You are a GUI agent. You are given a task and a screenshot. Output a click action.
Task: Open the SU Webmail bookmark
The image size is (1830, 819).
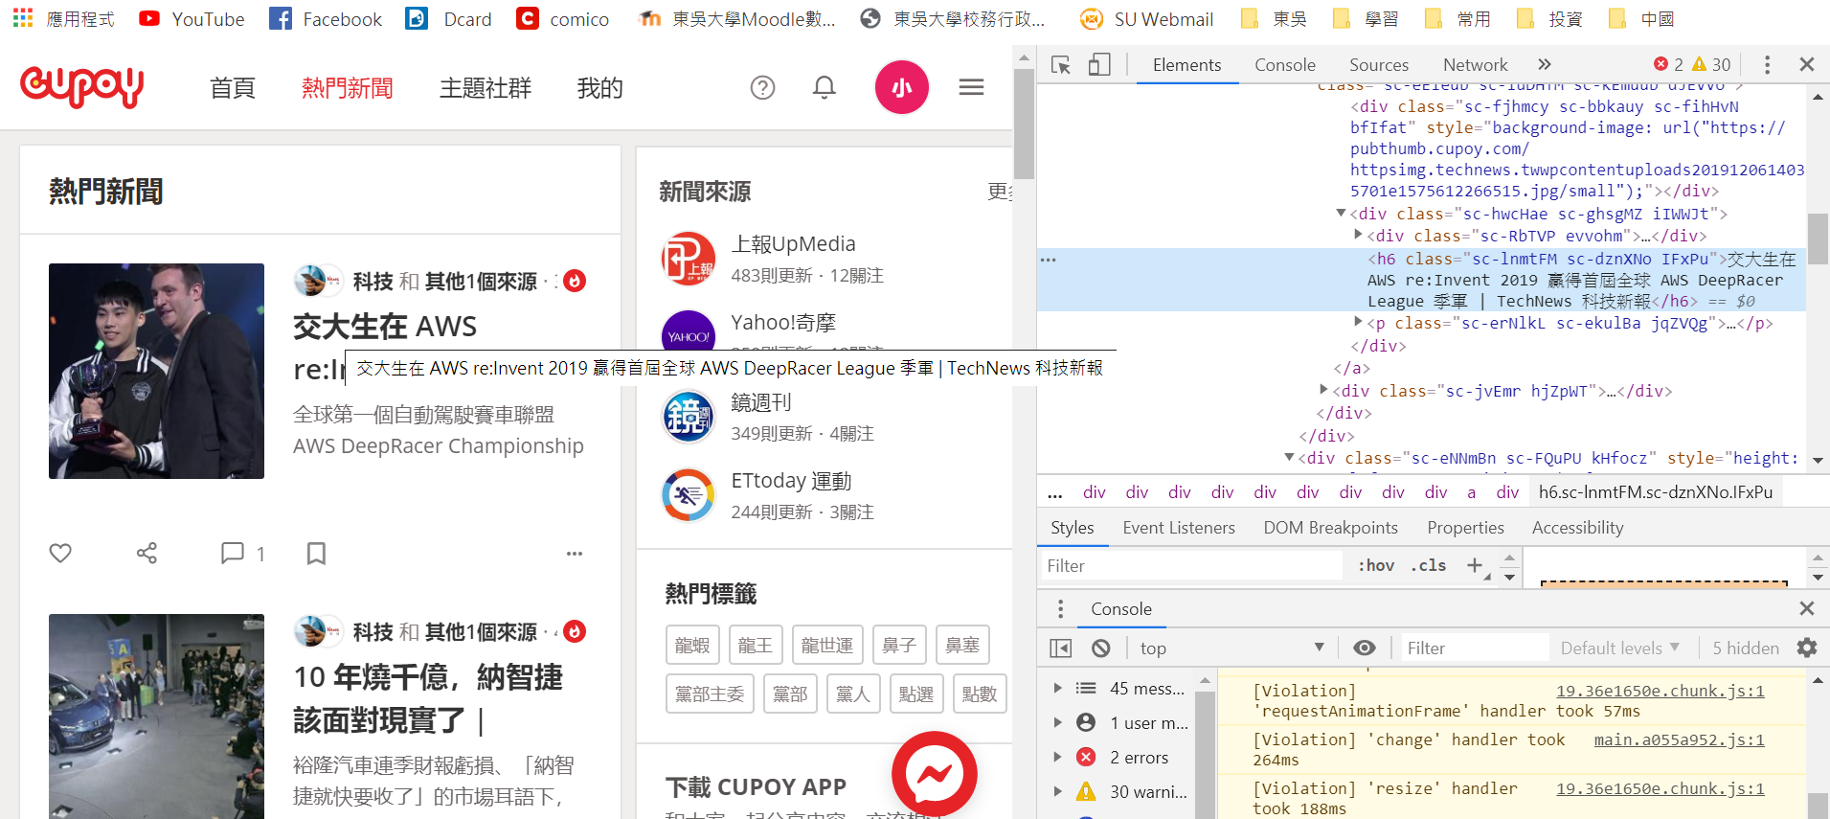pyautogui.click(x=1146, y=19)
